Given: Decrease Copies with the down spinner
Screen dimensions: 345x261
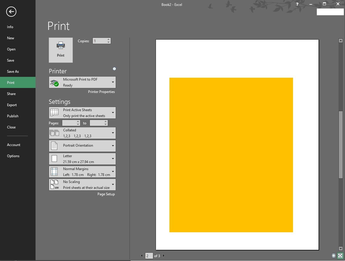Looking at the screenshot, I should click(x=108, y=42).
